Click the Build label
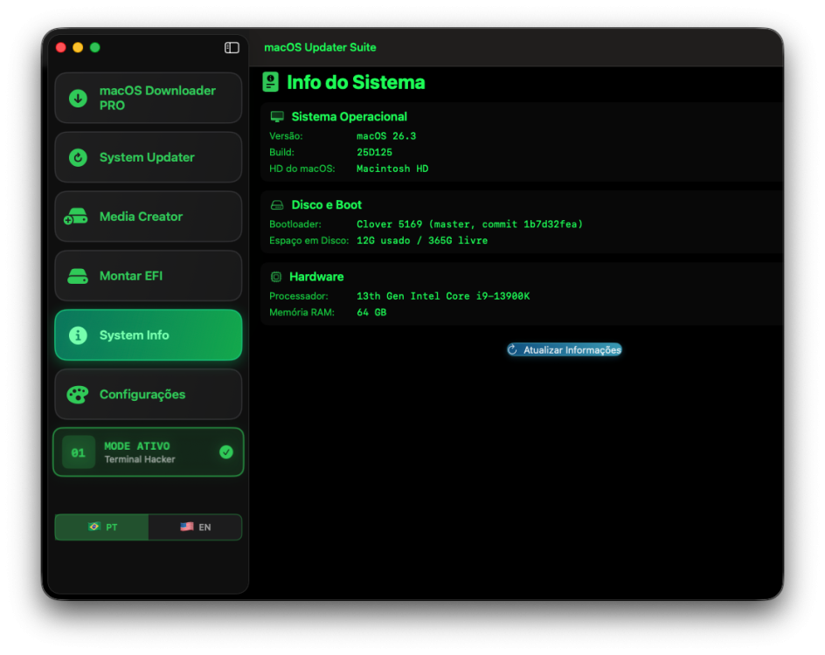Screen dimensions: 825x655 [x=282, y=153]
